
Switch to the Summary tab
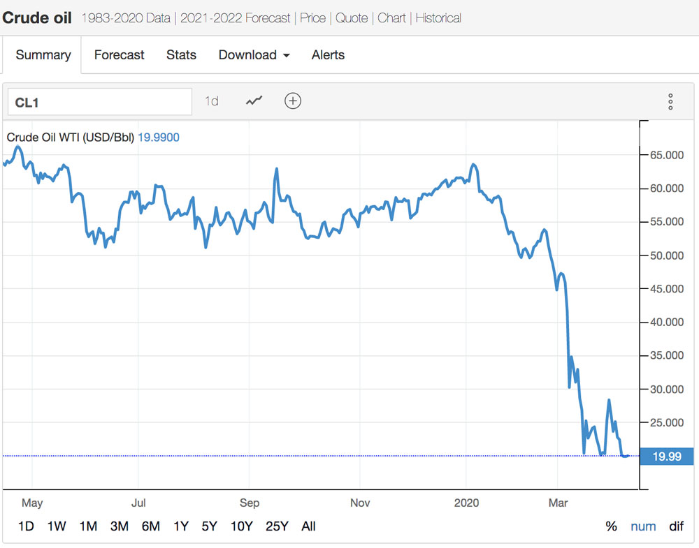tap(43, 54)
